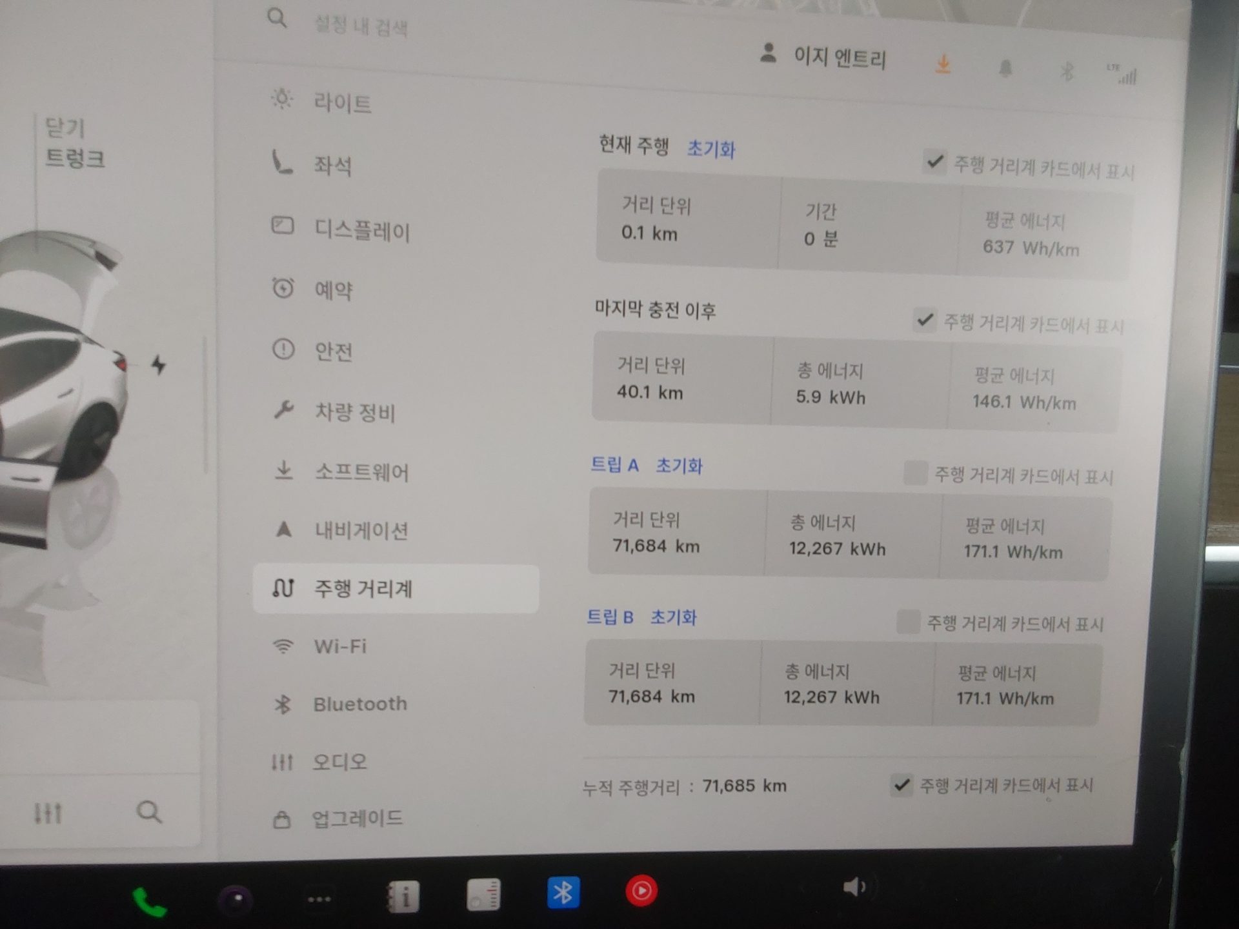Click the Bluetooth symbol icon in sidebar
Viewport: 1239px width, 929px height.
[x=283, y=704]
